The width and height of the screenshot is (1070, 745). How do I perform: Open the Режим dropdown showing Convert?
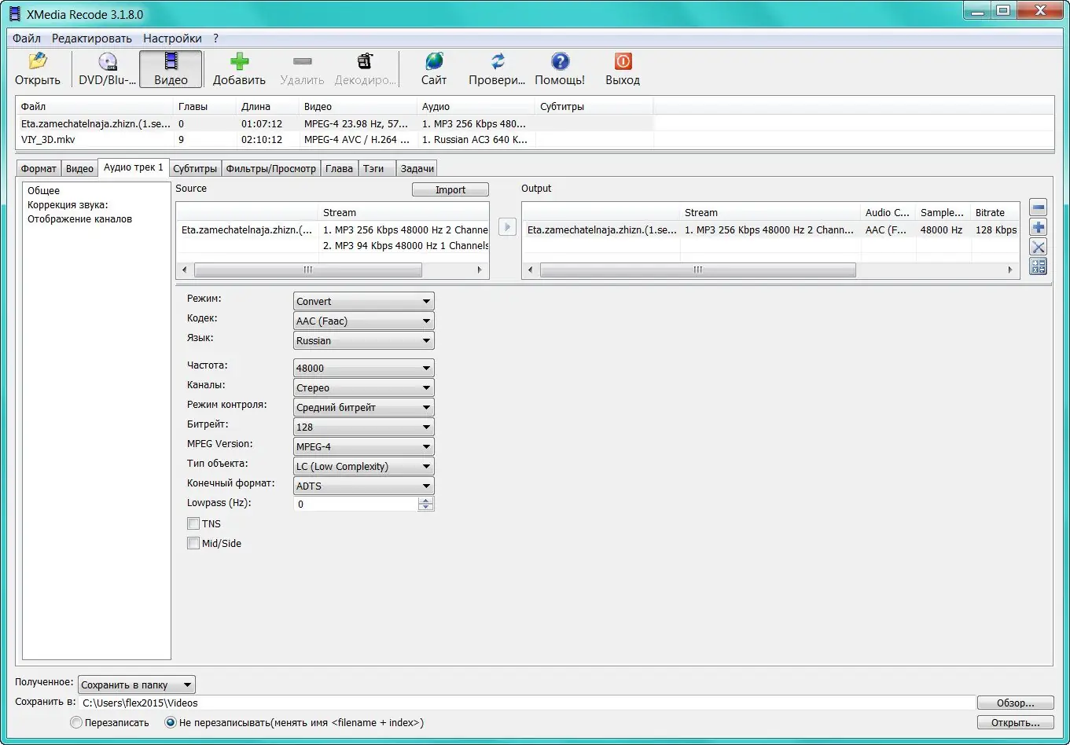(x=364, y=301)
